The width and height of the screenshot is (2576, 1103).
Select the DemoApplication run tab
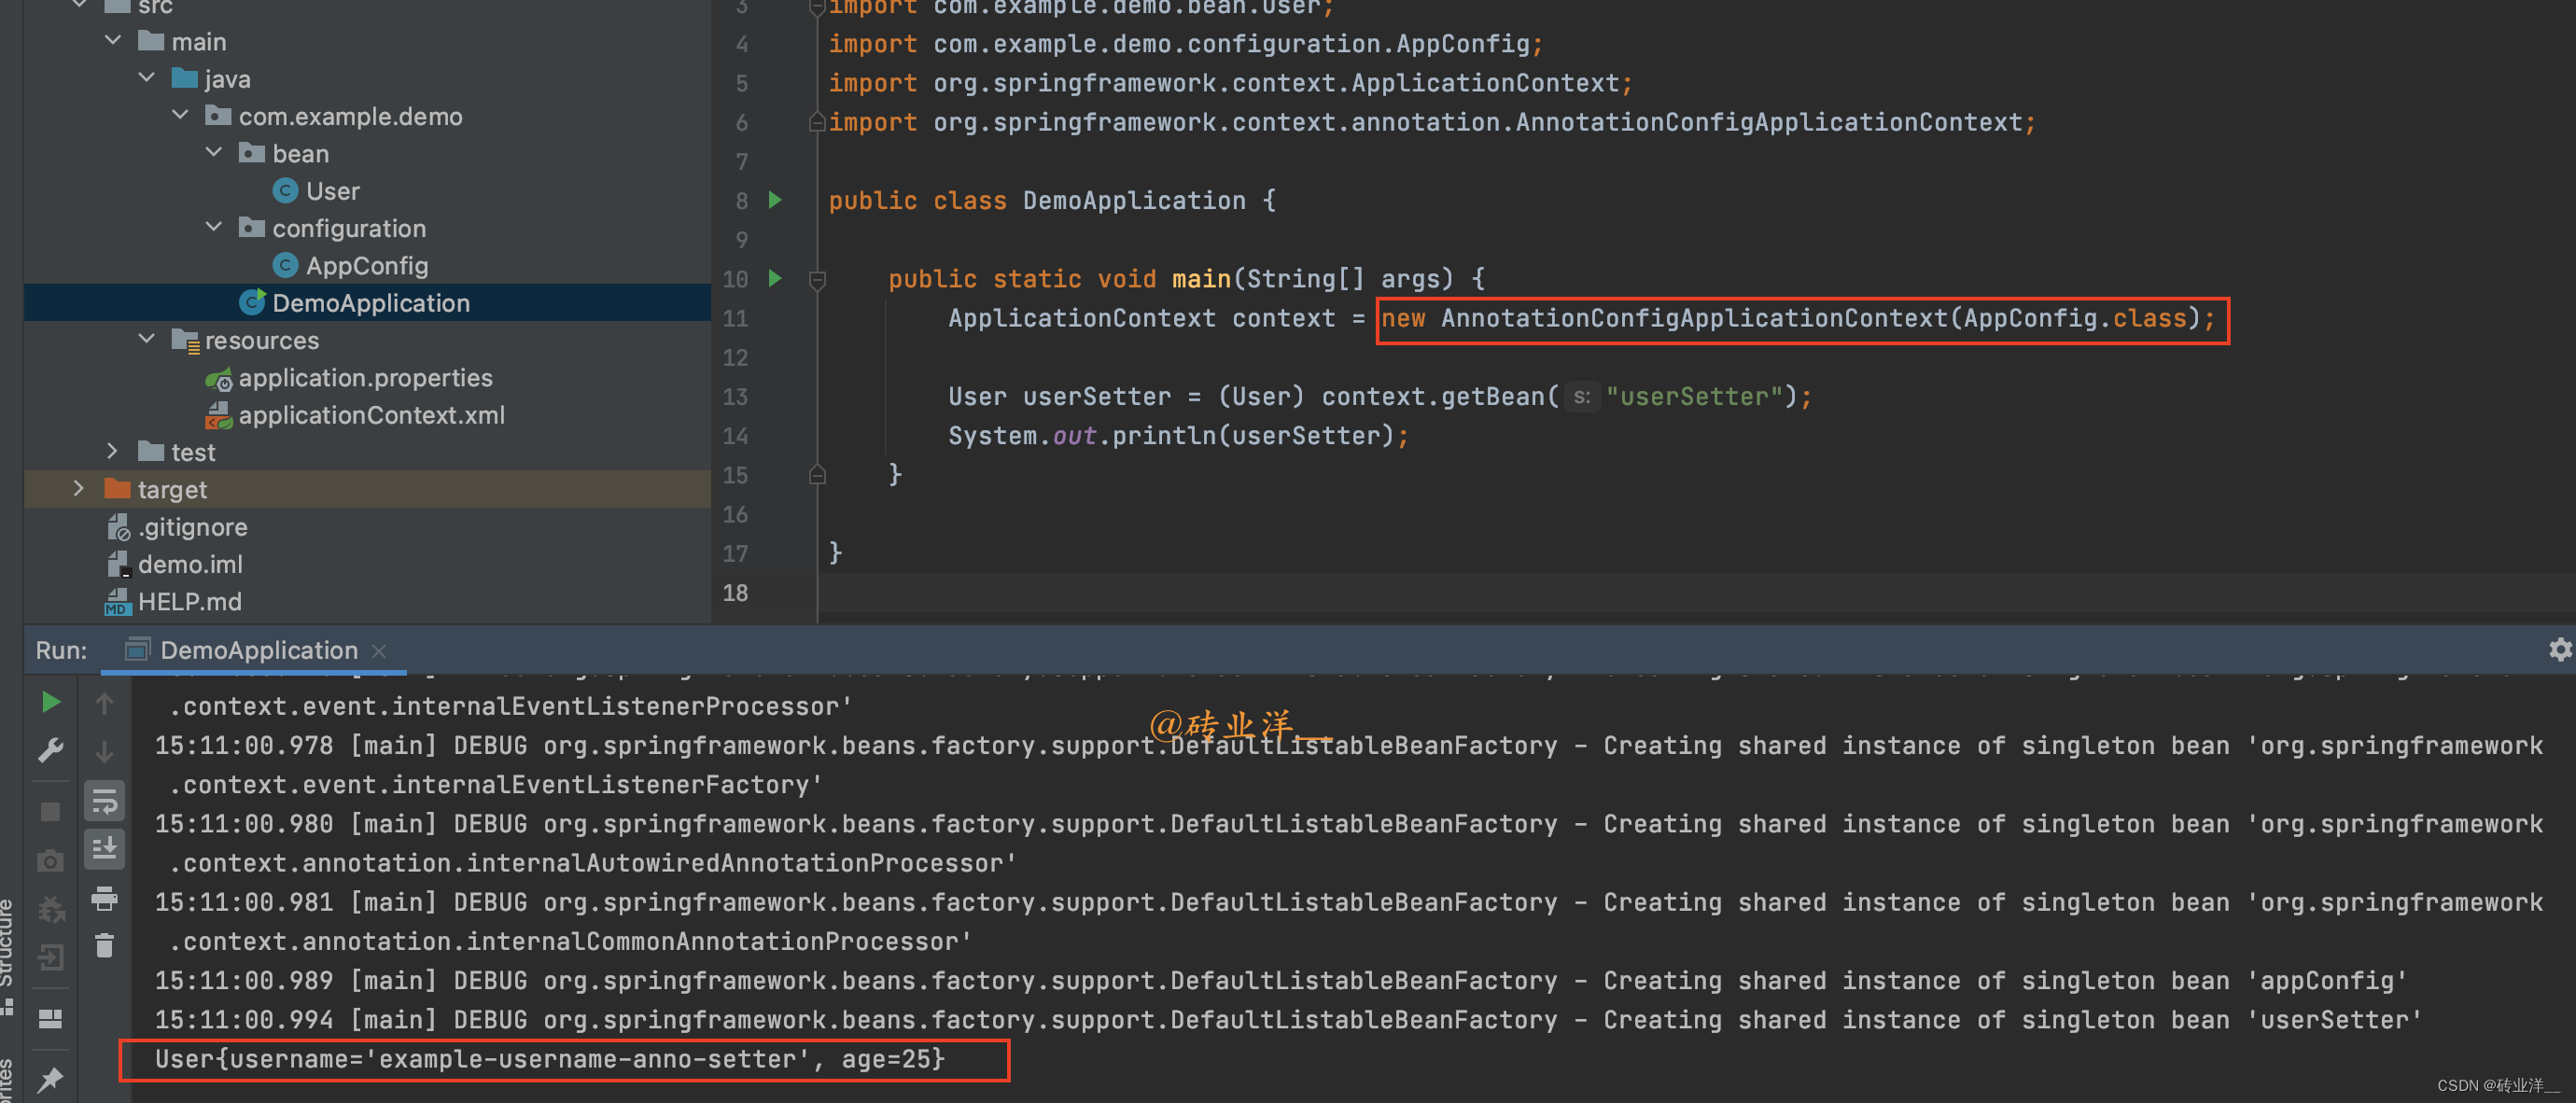(x=258, y=650)
